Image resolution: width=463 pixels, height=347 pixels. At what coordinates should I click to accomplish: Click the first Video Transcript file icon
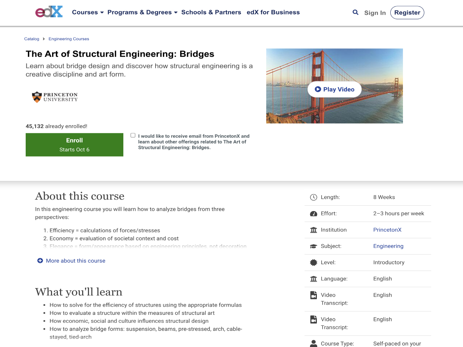(x=314, y=295)
